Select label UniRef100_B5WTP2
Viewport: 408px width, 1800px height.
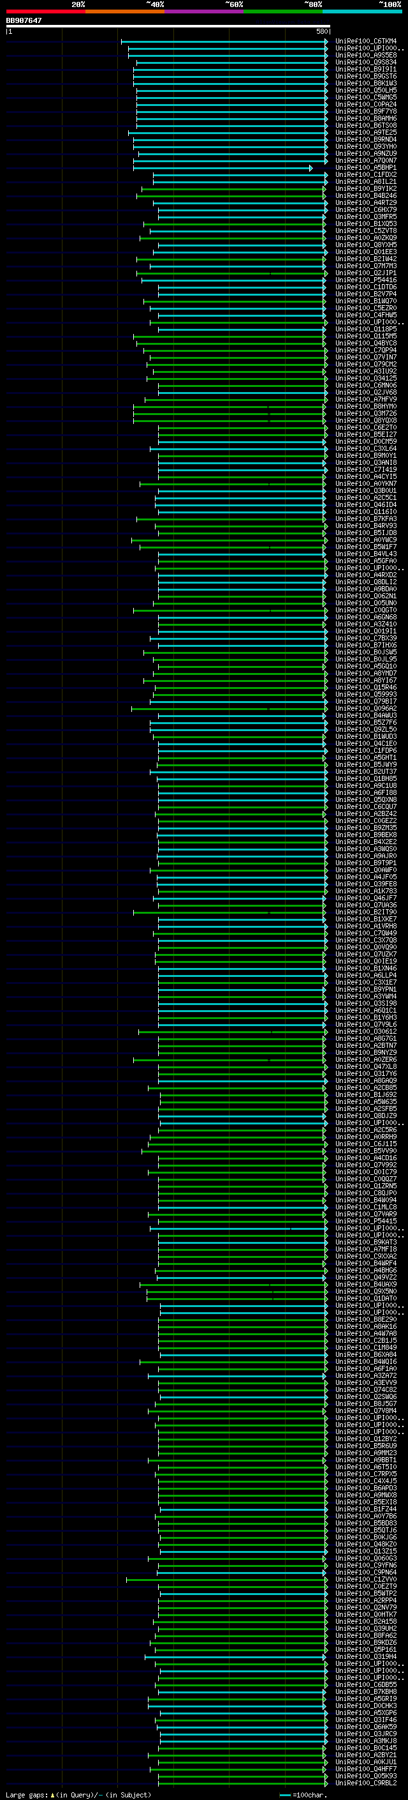point(365,1594)
